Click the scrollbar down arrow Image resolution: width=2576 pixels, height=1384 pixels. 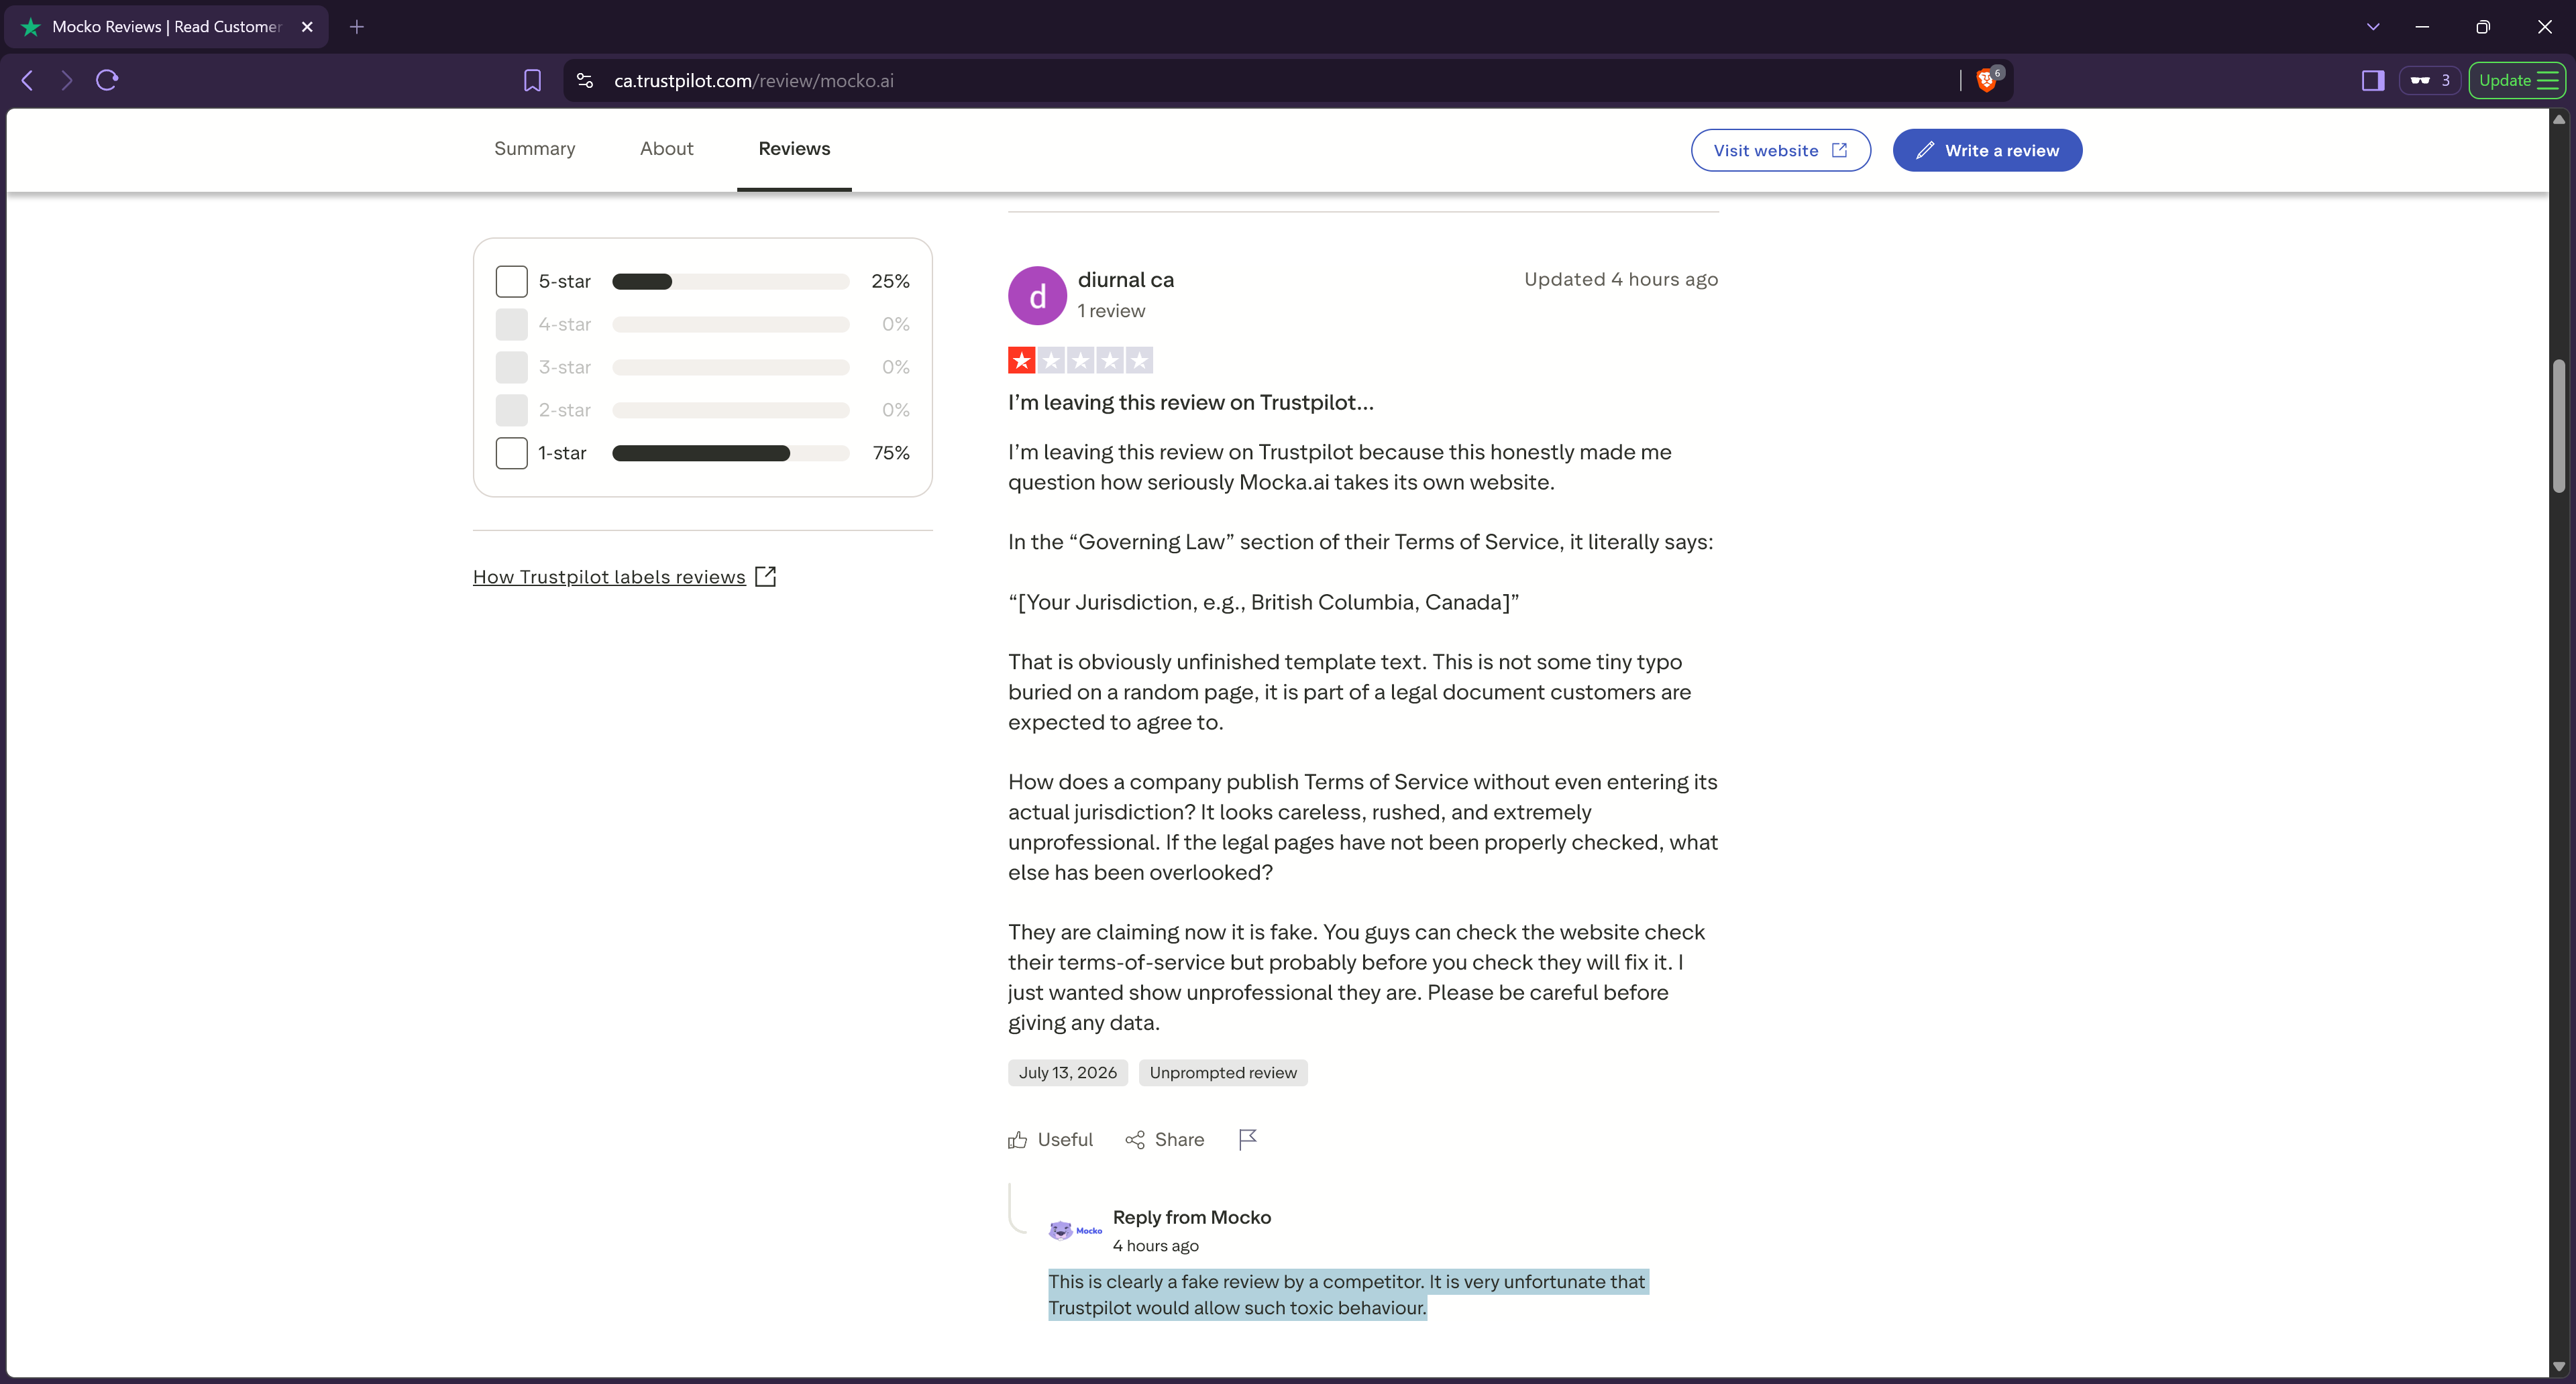[2559, 1366]
